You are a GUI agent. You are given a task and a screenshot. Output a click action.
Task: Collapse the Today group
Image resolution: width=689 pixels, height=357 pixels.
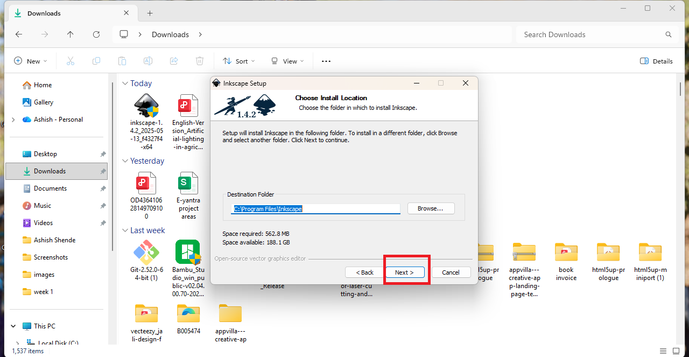click(125, 83)
